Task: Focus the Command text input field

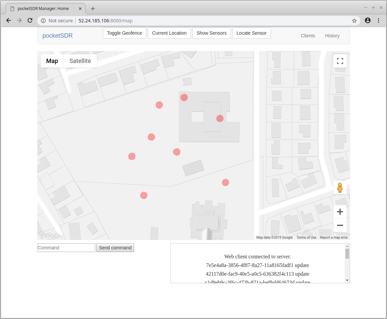Action: (x=66, y=248)
